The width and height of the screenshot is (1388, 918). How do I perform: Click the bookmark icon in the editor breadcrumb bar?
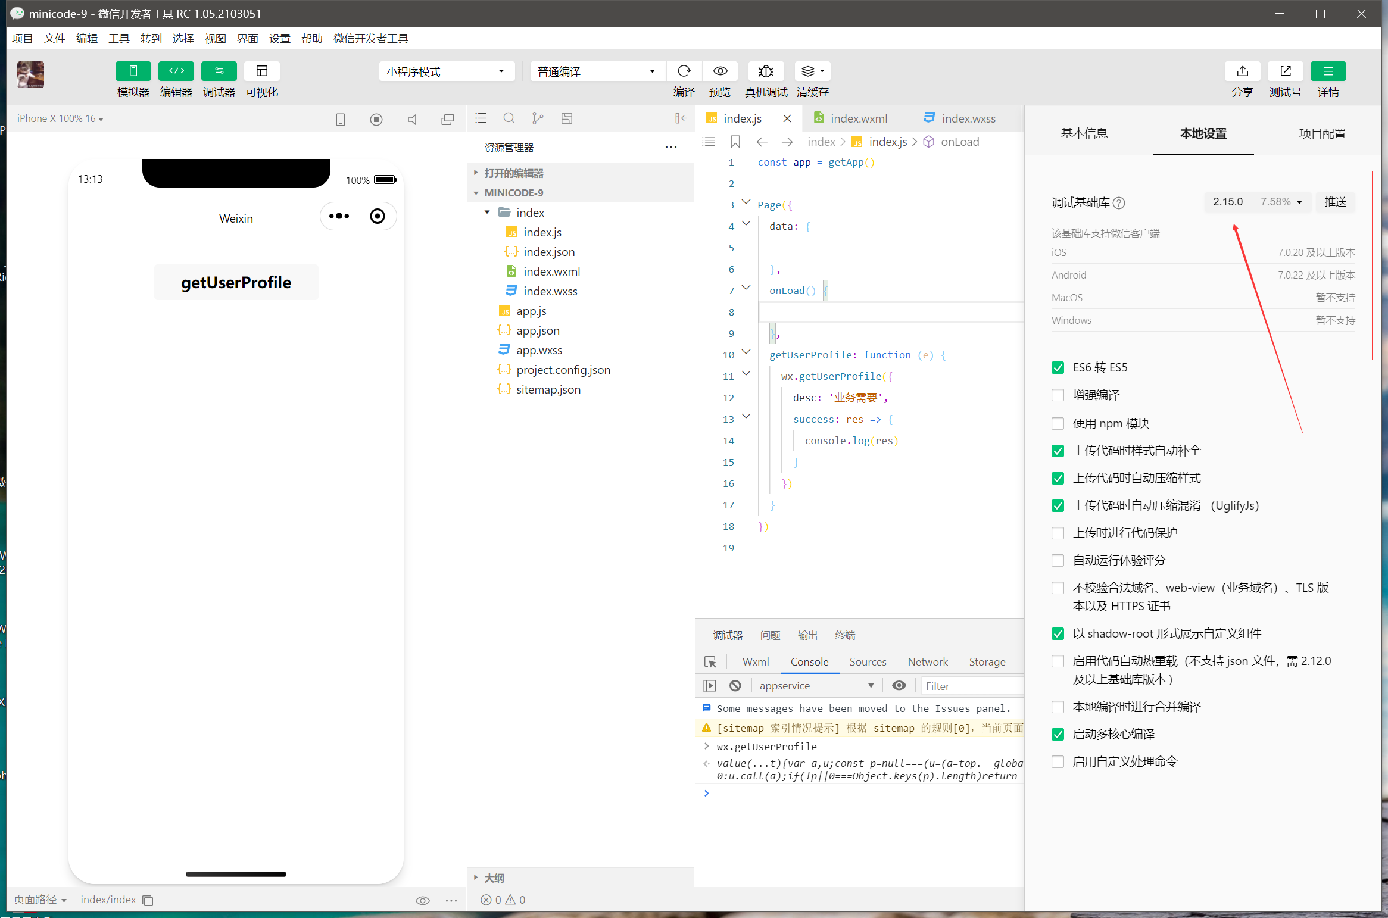click(x=735, y=142)
